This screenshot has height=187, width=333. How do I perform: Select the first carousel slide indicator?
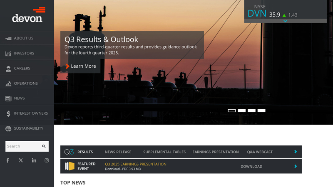click(232, 111)
